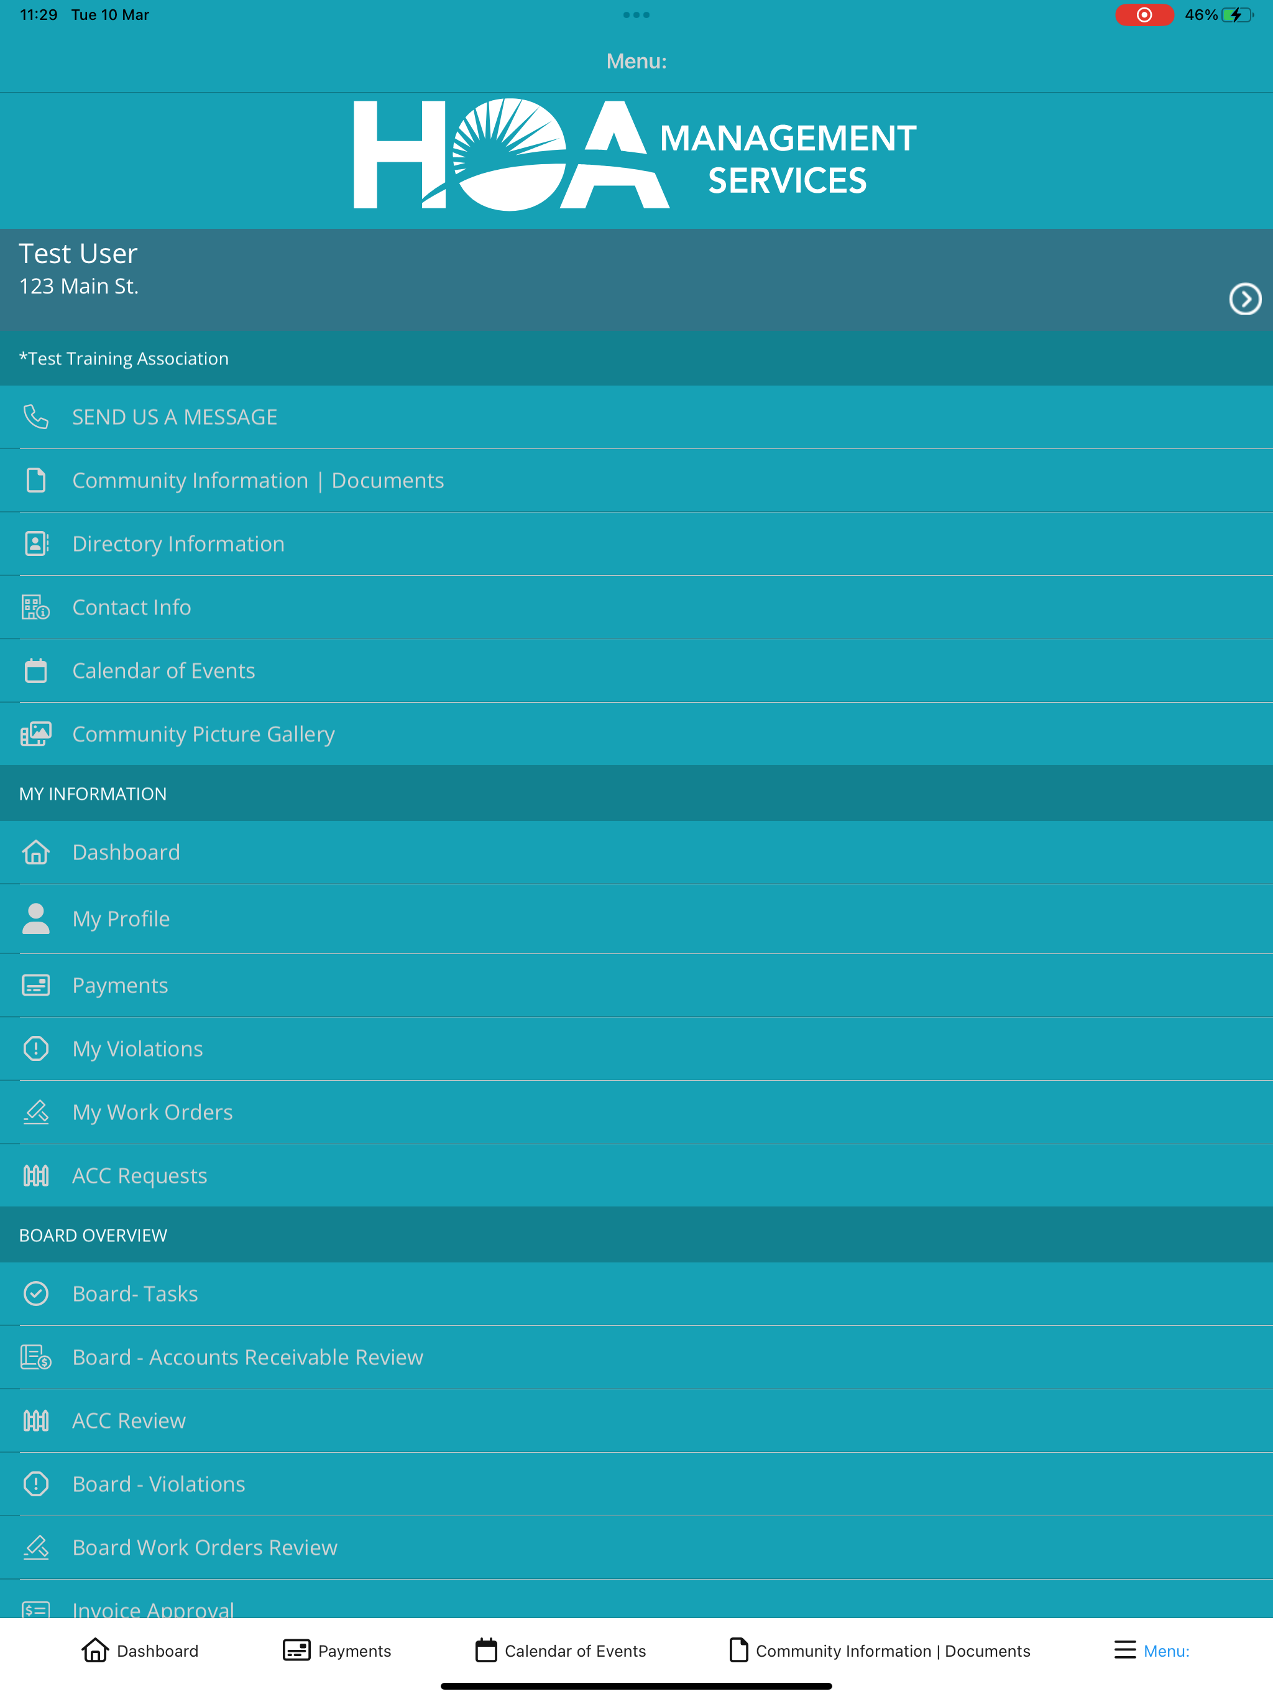Tap the *Test Training Association label
This screenshot has height=1699, width=1273.
point(124,359)
